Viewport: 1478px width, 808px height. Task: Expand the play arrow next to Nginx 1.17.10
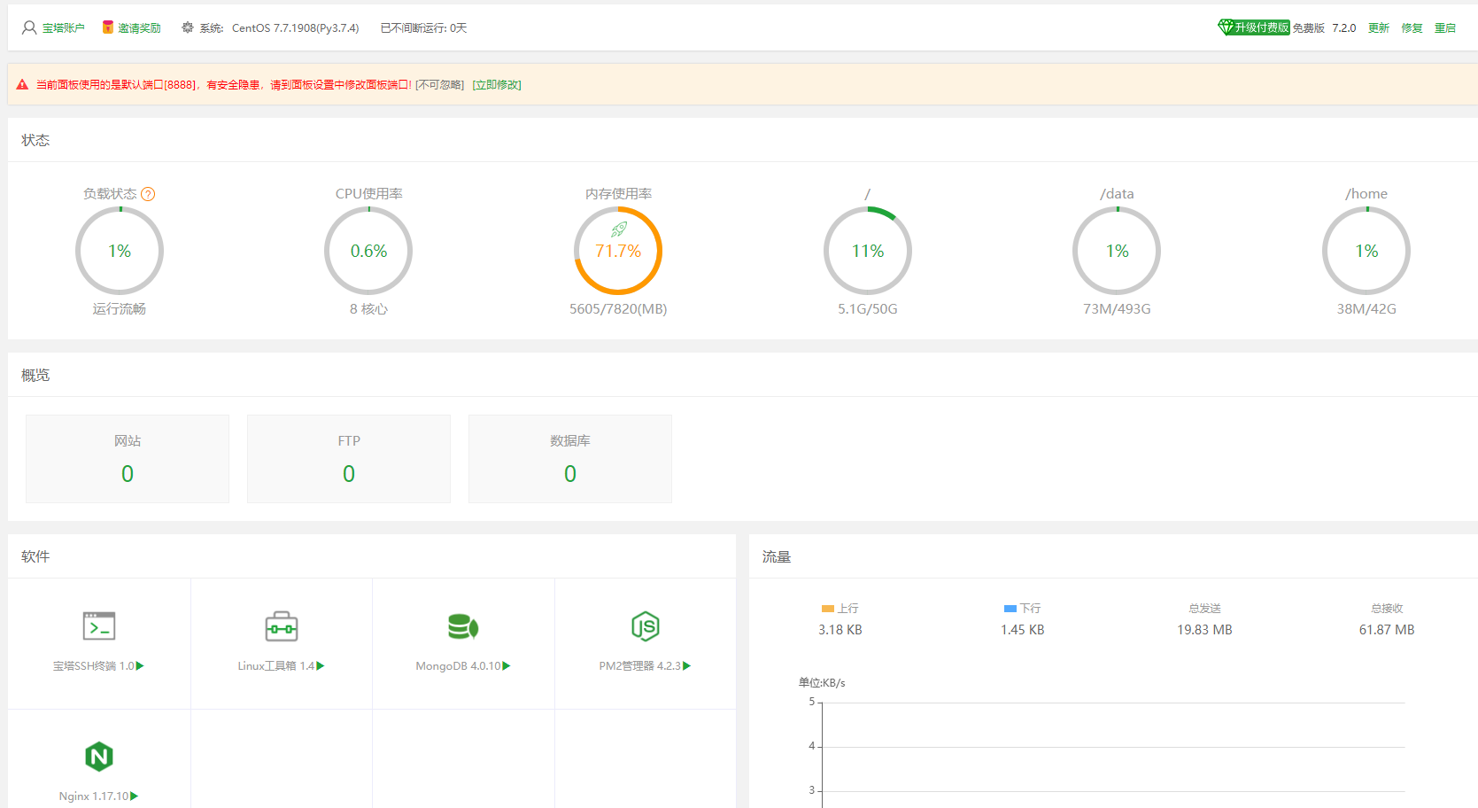[135, 796]
